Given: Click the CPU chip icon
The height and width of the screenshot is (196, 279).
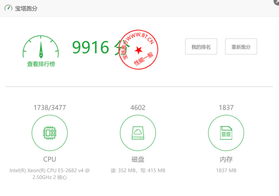Looking at the screenshot, I should click(x=50, y=133).
